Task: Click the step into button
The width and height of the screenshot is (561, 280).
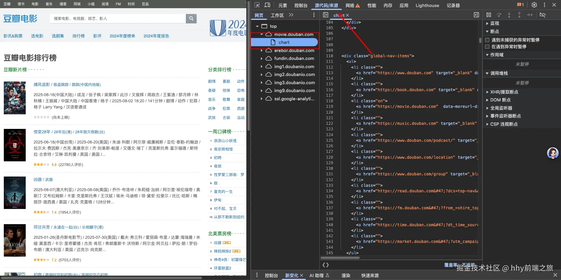Action: point(509,15)
